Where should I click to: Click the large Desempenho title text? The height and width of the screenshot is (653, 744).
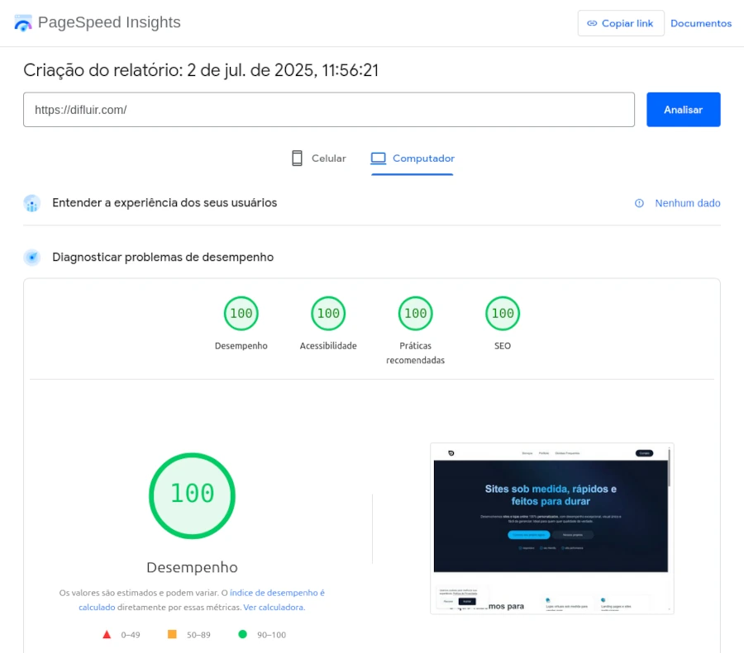pyautogui.click(x=192, y=567)
